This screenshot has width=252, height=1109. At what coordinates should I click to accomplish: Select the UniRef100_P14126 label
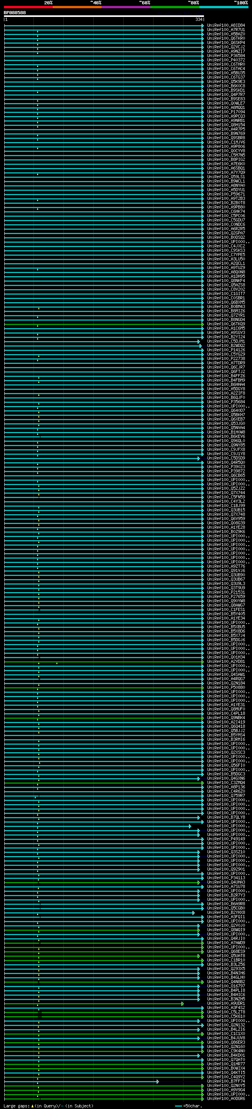pyautogui.click(x=226, y=350)
